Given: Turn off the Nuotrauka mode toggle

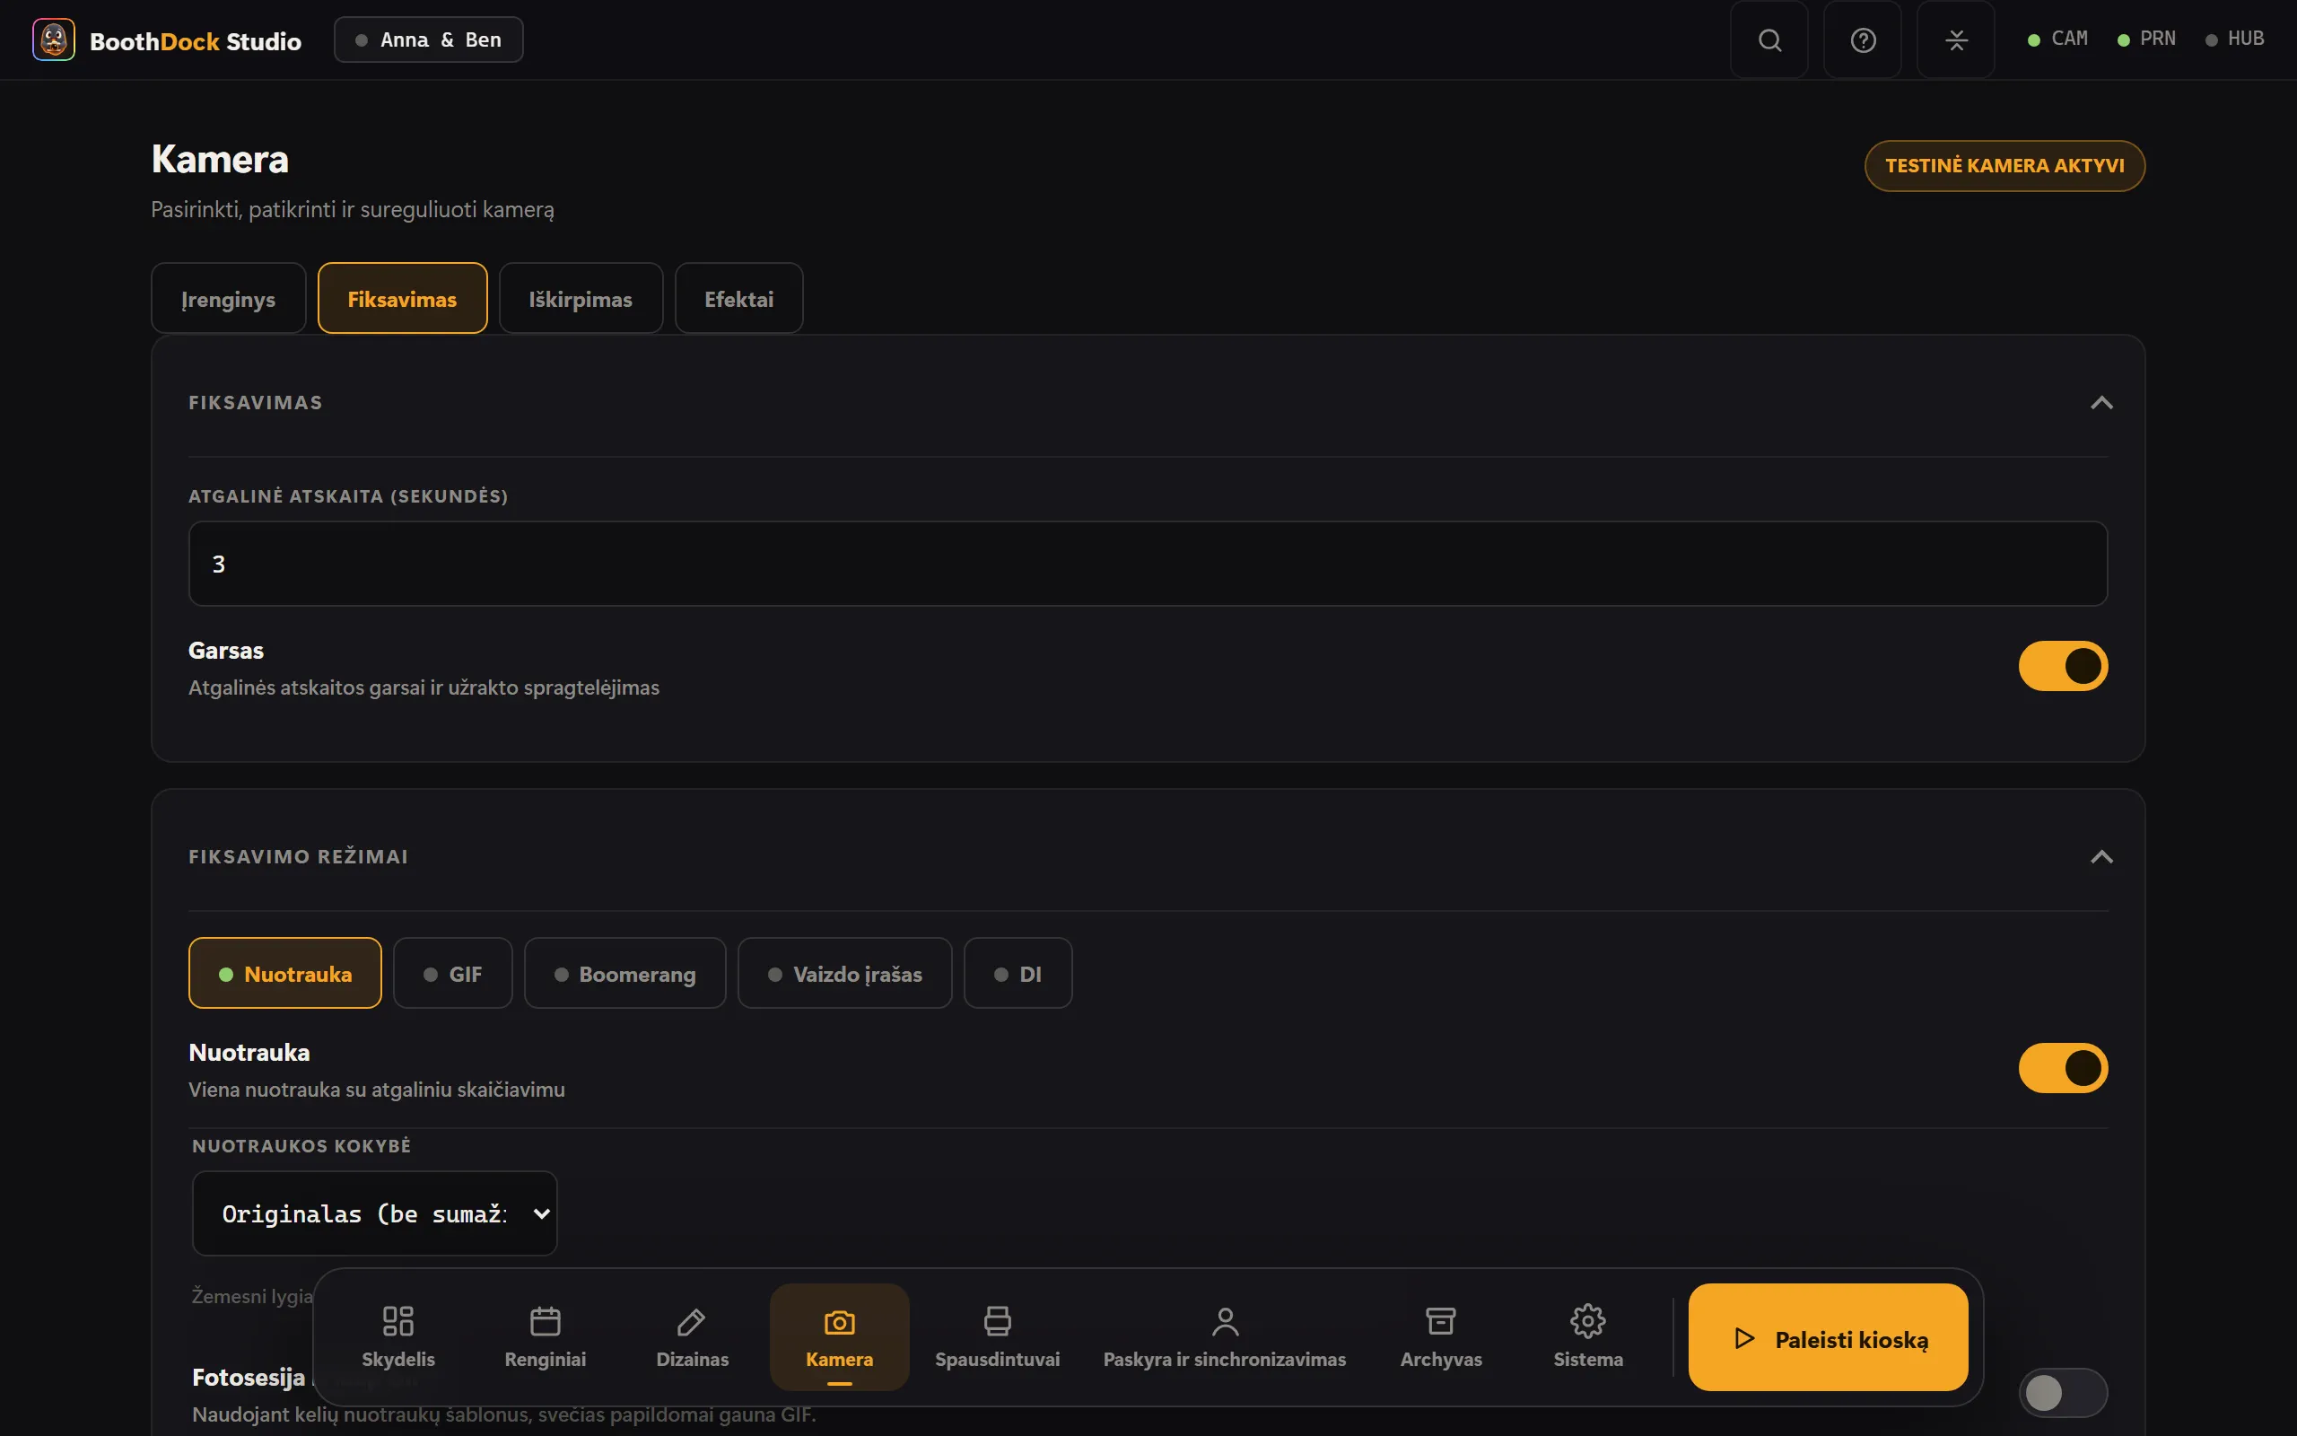Looking at the screenshot, I should [x=2063, y=1067].
